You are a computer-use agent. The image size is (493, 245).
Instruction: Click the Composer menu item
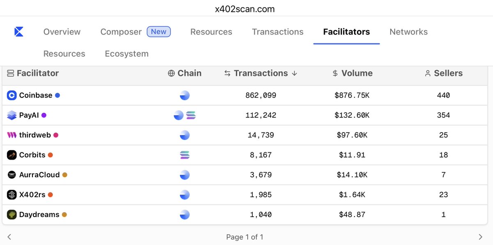(x=121, y=32)
